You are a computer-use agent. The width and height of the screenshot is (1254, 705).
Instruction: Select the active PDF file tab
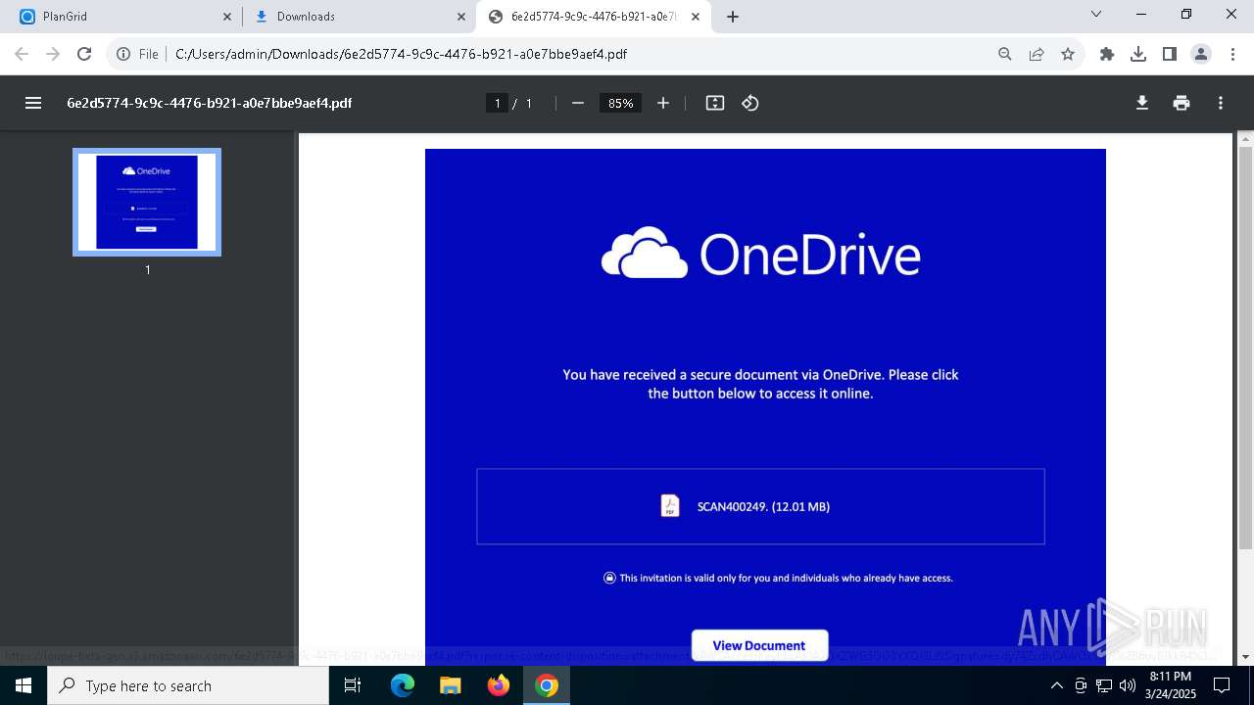(x=593, y=17)
